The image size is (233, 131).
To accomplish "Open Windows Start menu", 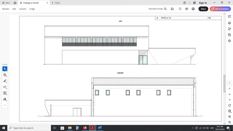I will tap(4, 128).
